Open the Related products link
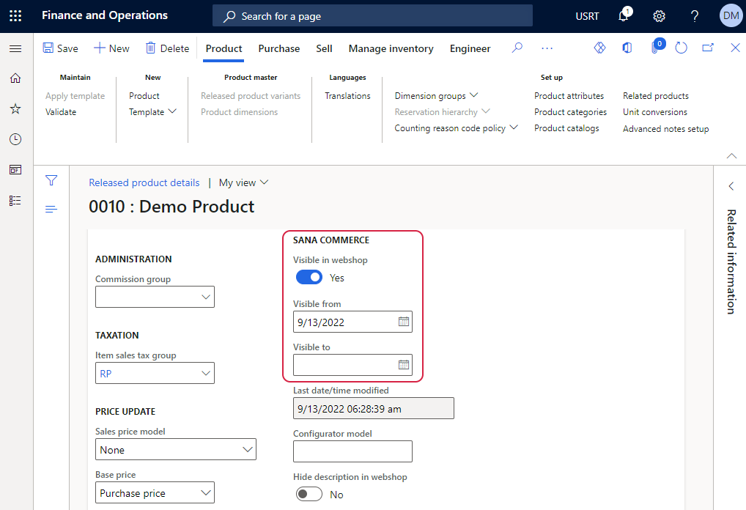Screen dimensions: 746x510 (x=655, y=95)
